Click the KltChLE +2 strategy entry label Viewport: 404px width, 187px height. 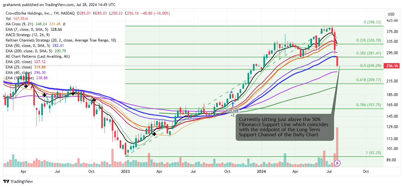[232, 113]
